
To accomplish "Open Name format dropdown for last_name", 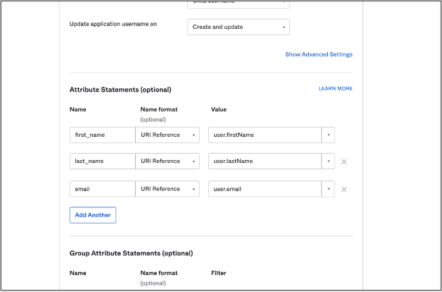I will tap(168, 162).
